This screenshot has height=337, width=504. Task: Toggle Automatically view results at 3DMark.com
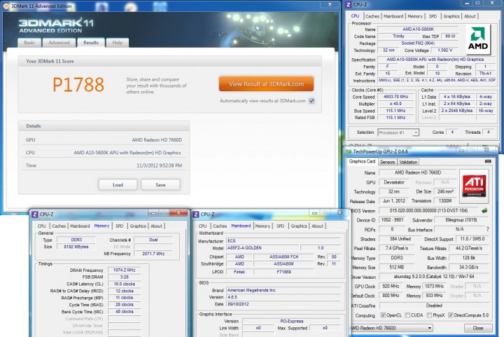[x=311, y=101]
